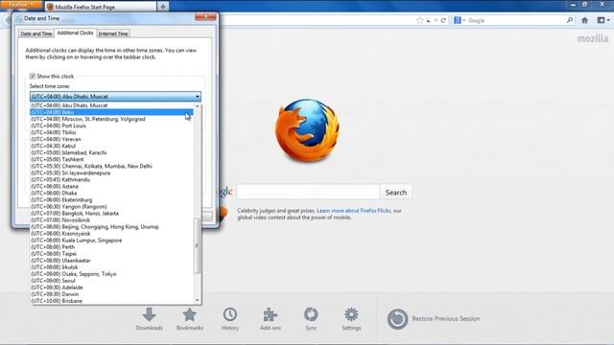
Task: Select (UTC+09:30) Adelaide time zone
Action: click(111, 287)
